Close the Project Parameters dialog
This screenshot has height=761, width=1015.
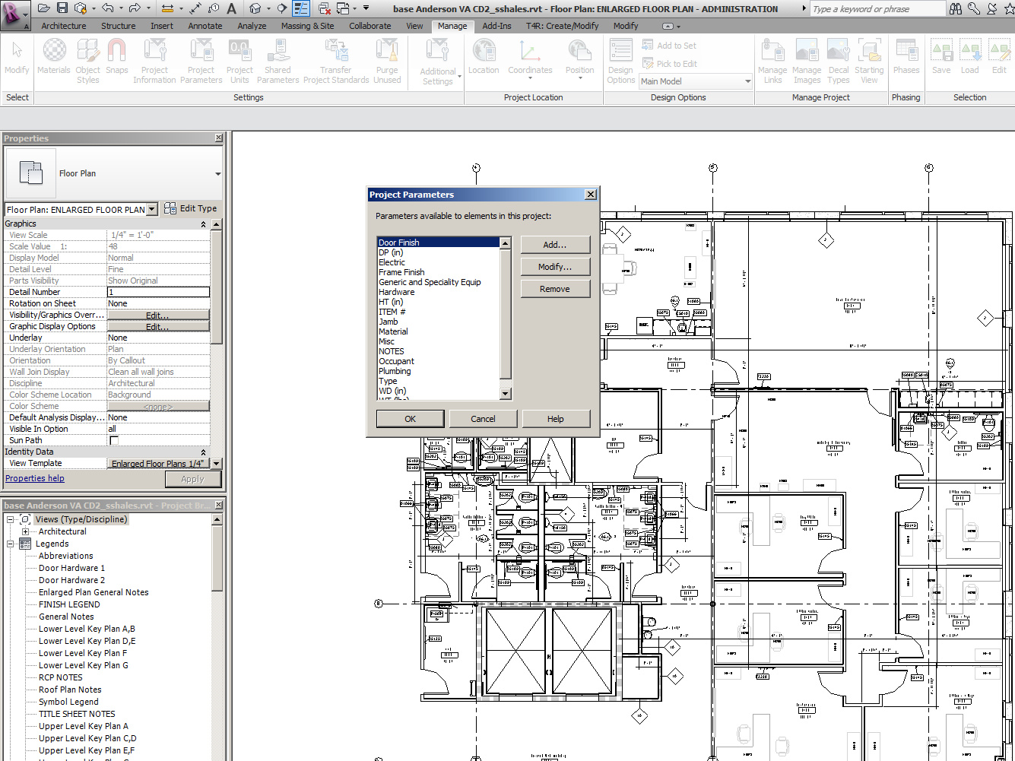coord(590,195)
